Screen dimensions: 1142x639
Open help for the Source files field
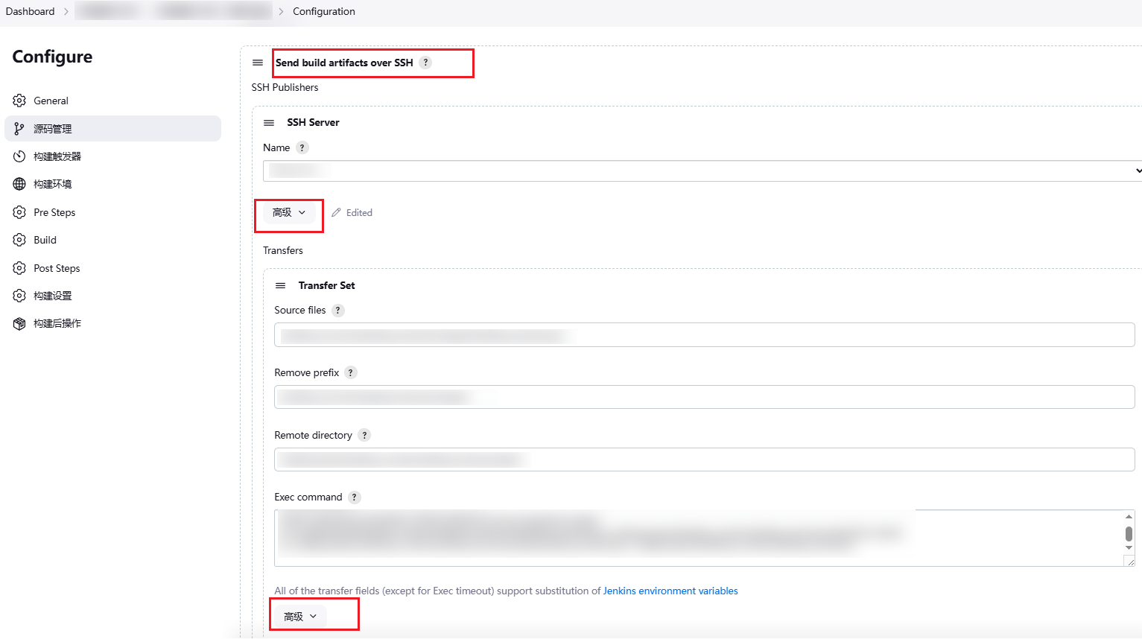[x=337, y=310]
